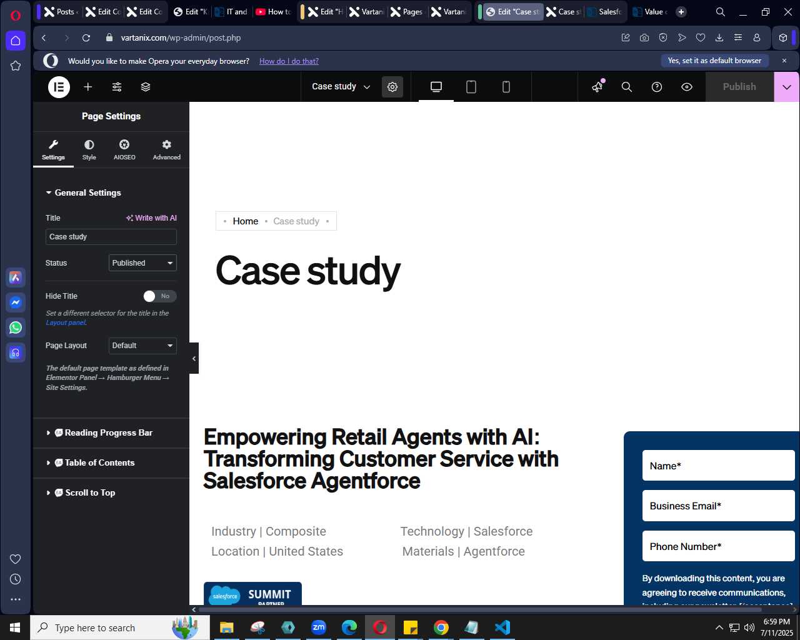Open the Elementor Finder search icon
The width and height of the screenshot is (800, 640).
pos(627,87)
